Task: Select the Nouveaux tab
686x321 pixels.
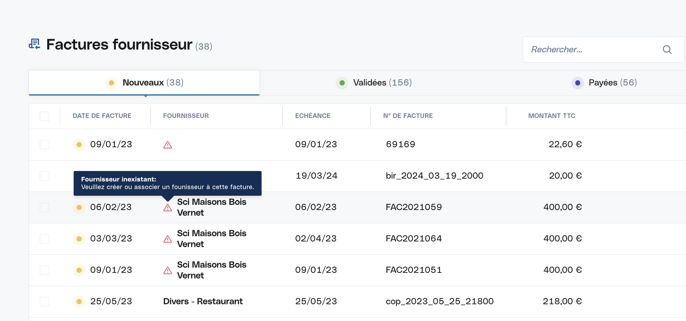Action: (144, 83)
